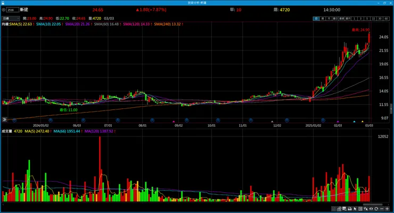Click the printer icon
The width and height of the screenshot is (394, 213).
pyautogui.click(x=349, y=209)
